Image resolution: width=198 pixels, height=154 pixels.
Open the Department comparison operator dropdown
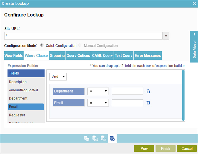tap(98, 91)
